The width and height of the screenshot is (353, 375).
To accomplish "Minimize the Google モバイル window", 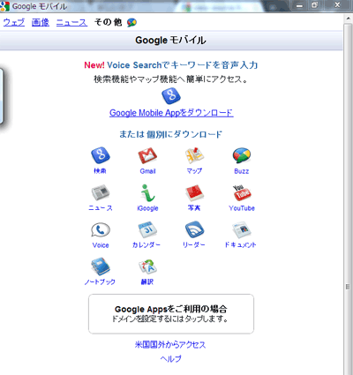I will 299,5.
